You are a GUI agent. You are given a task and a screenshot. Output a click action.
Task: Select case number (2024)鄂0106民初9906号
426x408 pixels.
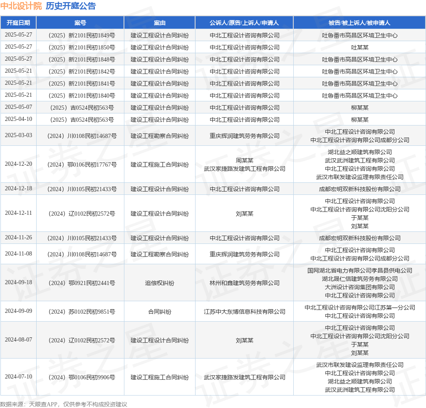tap(80, 377)
